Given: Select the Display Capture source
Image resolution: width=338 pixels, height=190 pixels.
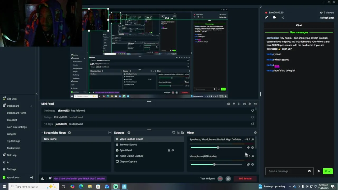Looking at the screenshot, I should coord(149,161).
